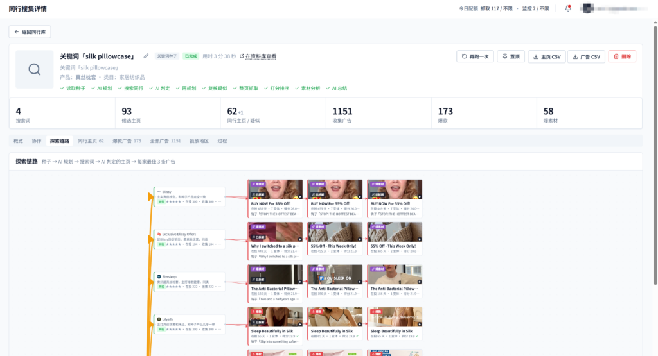This screenshot has height=356, width=658.
Task: Click 再跑一次 to rerun the task
Action: [x=475, y=56]
